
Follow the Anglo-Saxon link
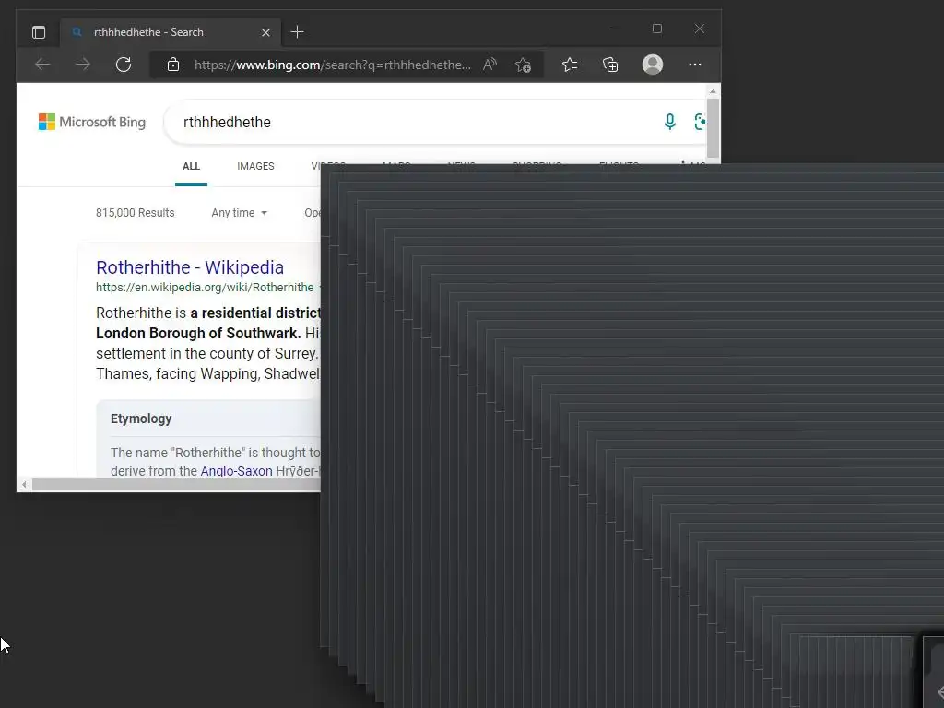click(236, 471)
